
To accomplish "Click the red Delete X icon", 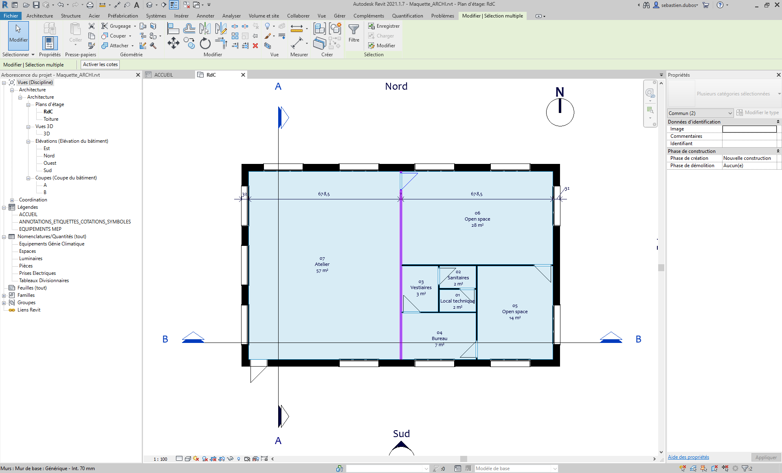I will coord(255,46).
